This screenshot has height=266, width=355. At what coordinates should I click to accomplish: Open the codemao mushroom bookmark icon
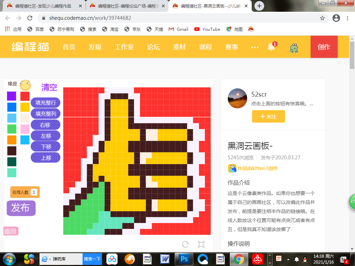pos(251,29)
